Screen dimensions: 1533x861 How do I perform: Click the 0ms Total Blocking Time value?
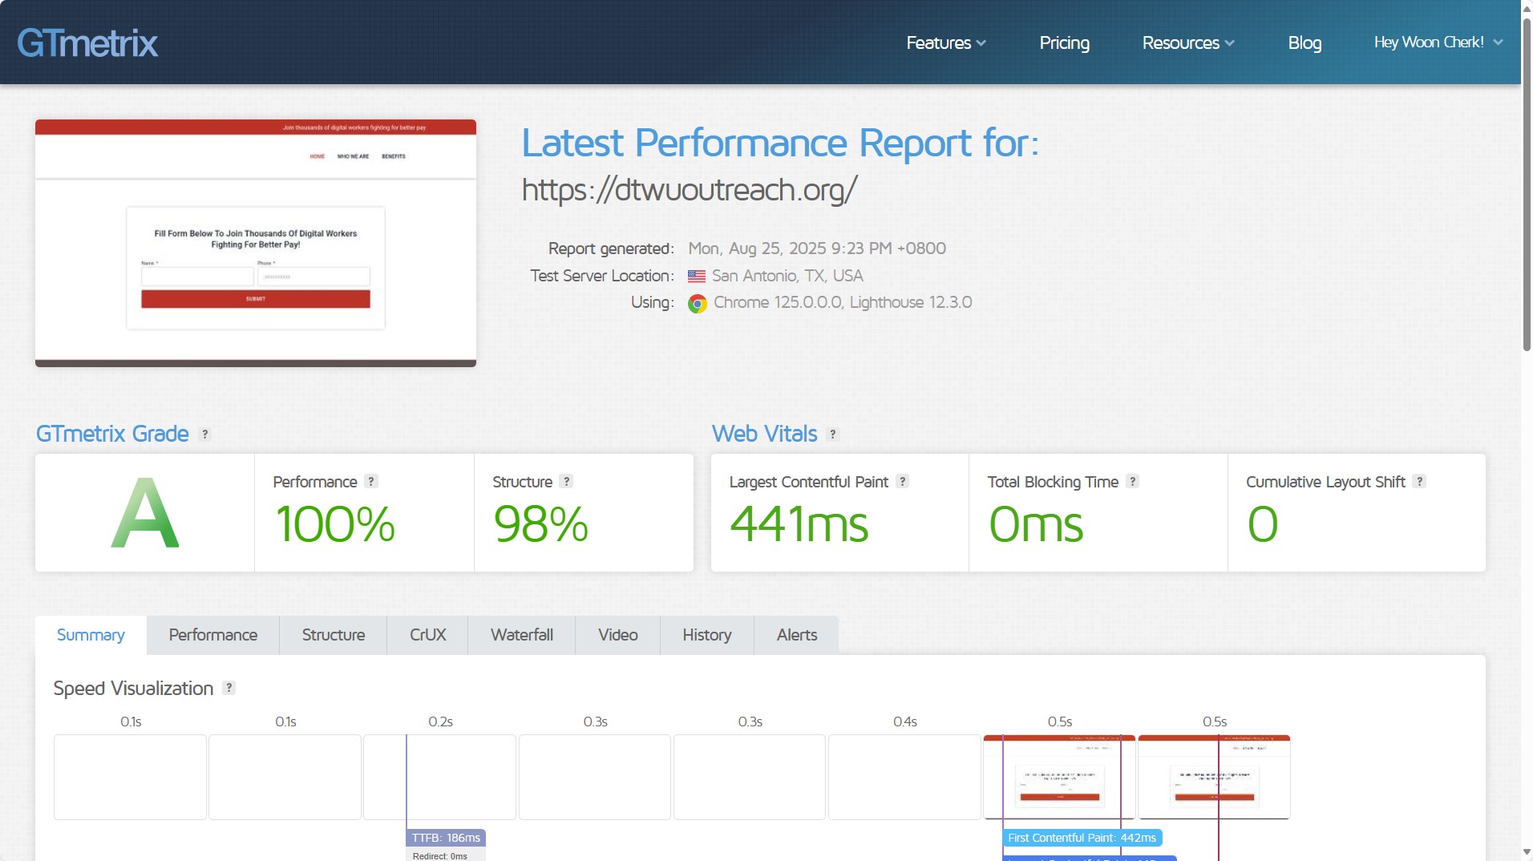point(1036,524)
